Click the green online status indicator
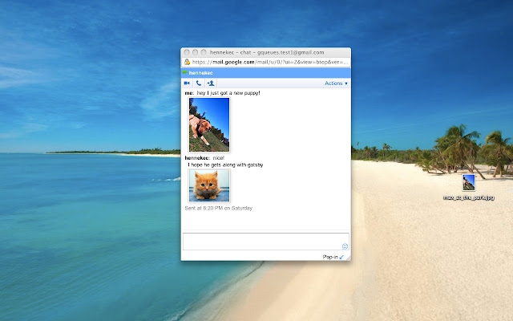The height and width of the screenshot is (321, 513). point(185,72)
